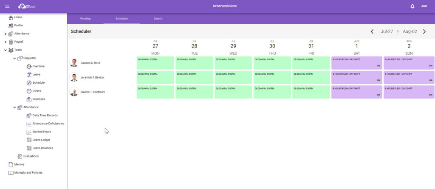The width and height of the screenshot is (435, 189).
Task: Click the Home icon in sidebar
Action: coord(11,17)
